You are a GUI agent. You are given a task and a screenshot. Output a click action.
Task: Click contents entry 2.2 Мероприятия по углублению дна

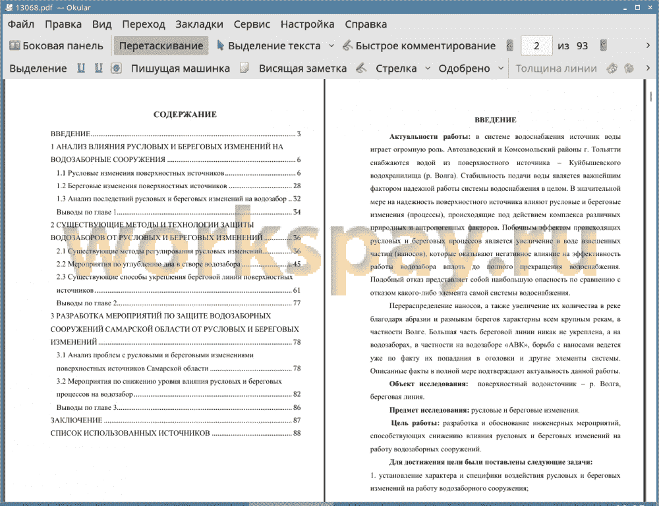pos(179,264)
